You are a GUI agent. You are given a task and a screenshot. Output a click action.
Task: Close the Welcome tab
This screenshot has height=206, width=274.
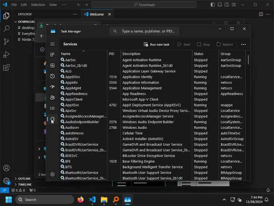pos(109,14)
